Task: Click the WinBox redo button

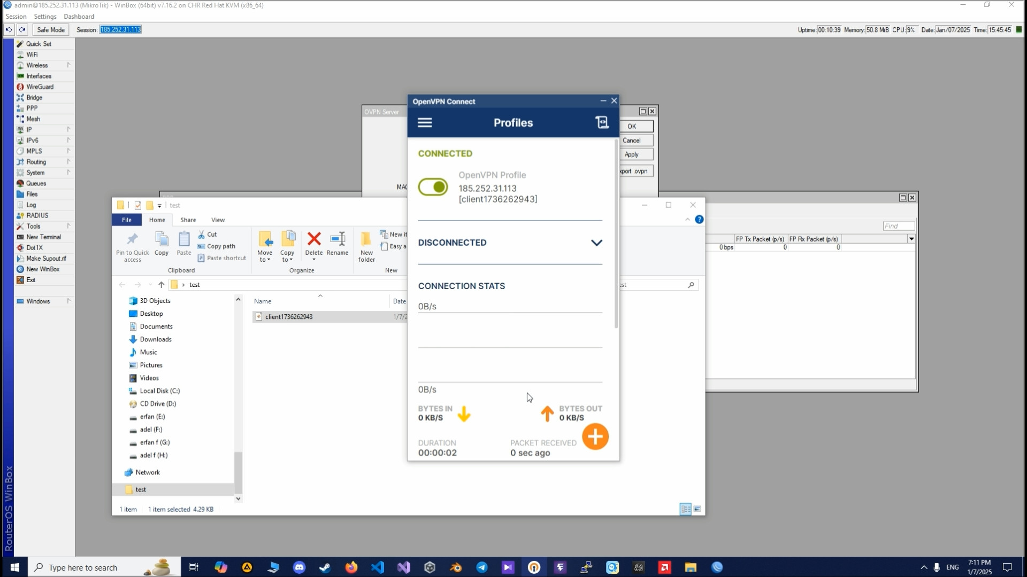Action: click(x=22, y=29)
